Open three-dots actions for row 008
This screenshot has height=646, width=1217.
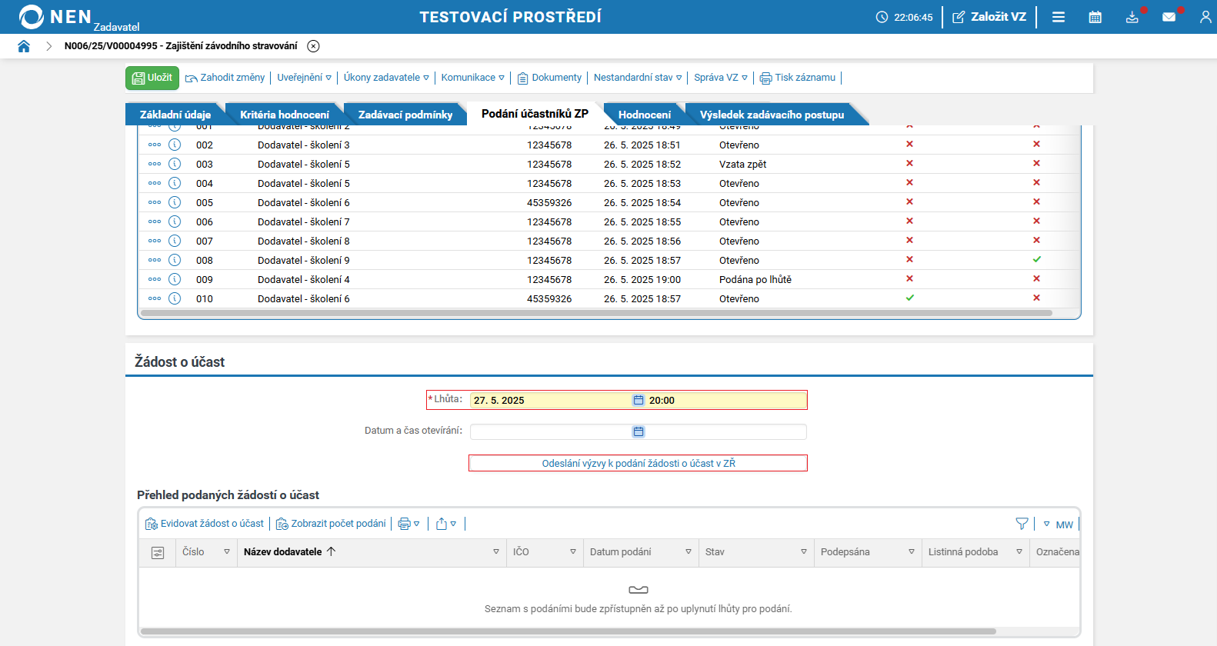155,260
